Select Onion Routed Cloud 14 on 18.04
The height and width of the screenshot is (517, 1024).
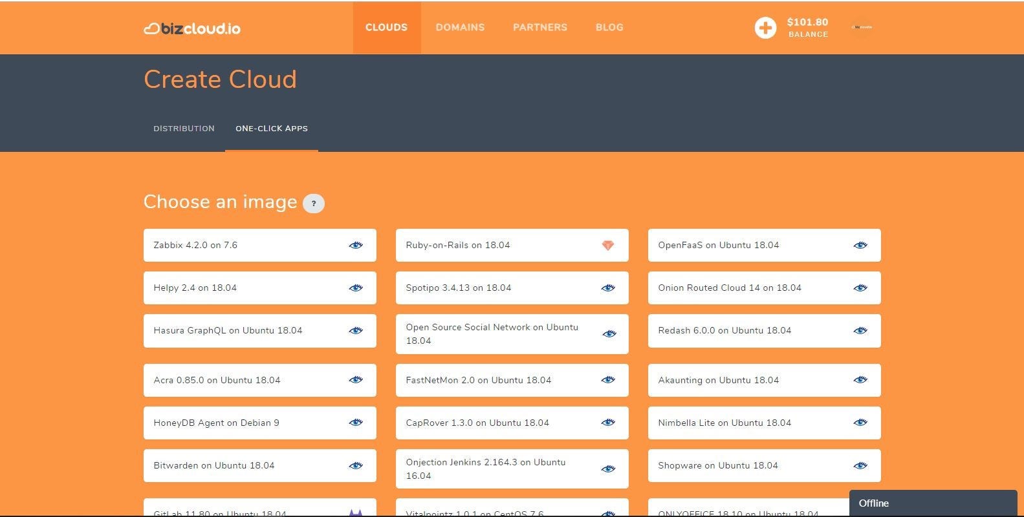point(765,288)
